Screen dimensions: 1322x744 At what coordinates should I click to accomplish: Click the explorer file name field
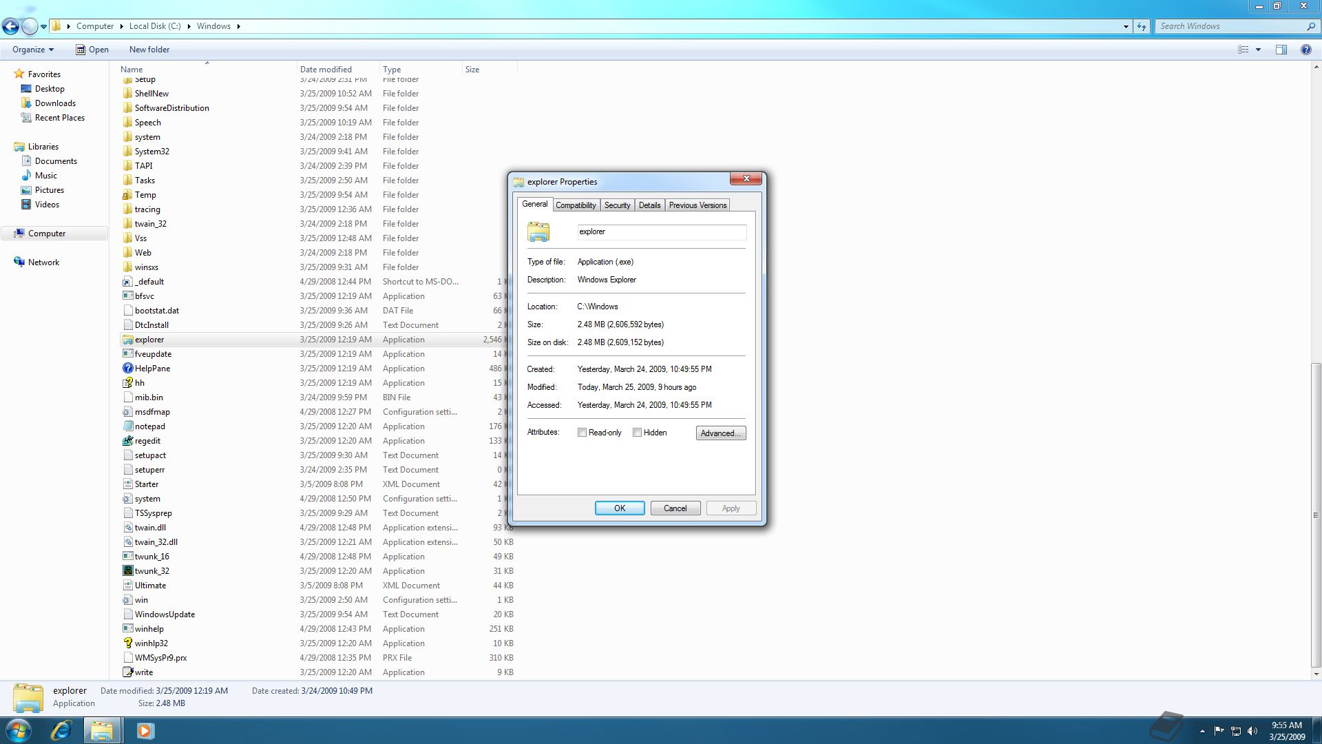pos(662,232)
